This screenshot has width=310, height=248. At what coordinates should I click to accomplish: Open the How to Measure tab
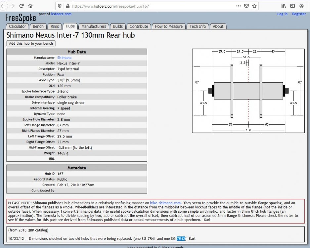pos(169,26)
